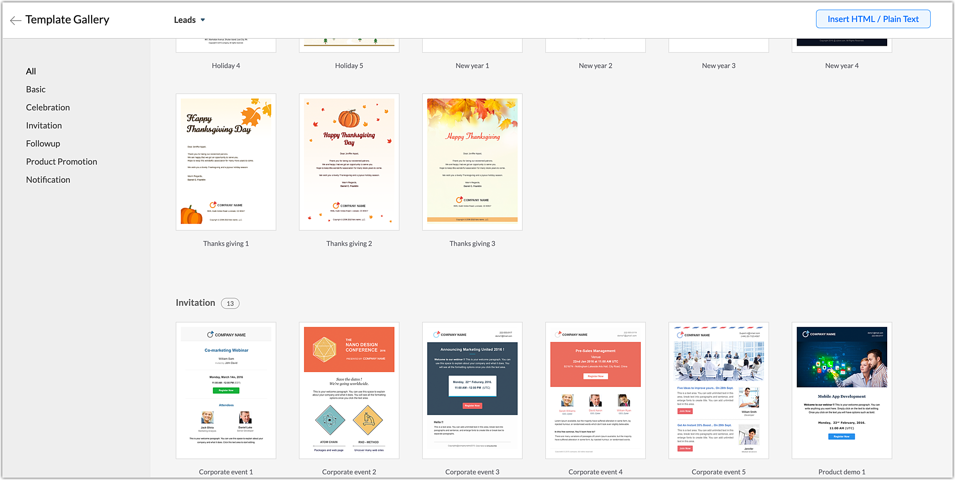The image size is (955, 480).
Task: Select the All category filter
Action: click(31, 72)
